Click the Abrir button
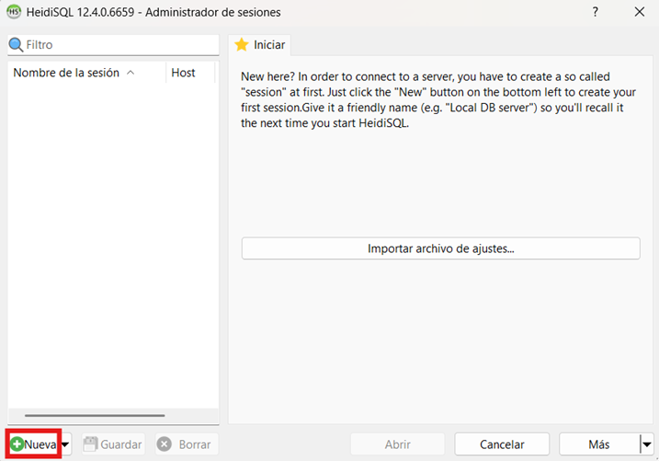Screen dimensions: 659x461 click(398, 444)
